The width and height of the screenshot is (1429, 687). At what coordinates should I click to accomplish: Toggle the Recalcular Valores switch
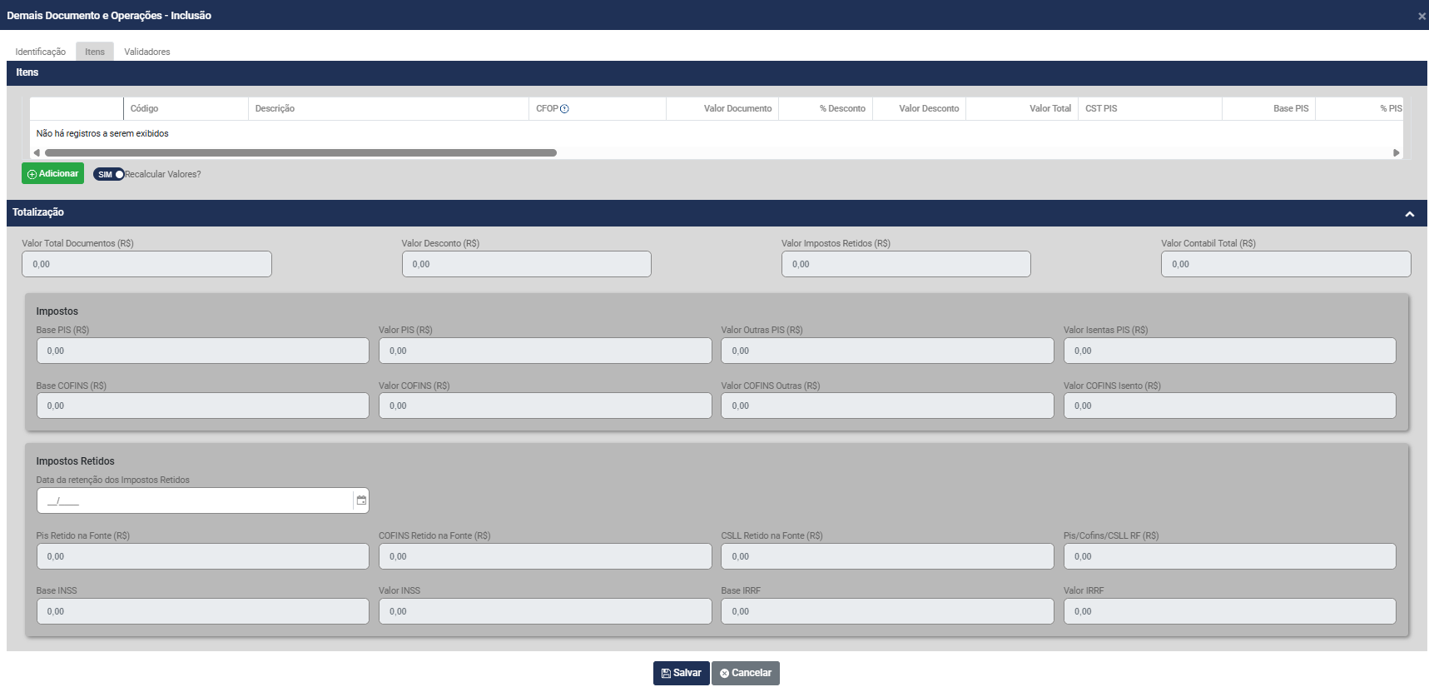(109, 175)
